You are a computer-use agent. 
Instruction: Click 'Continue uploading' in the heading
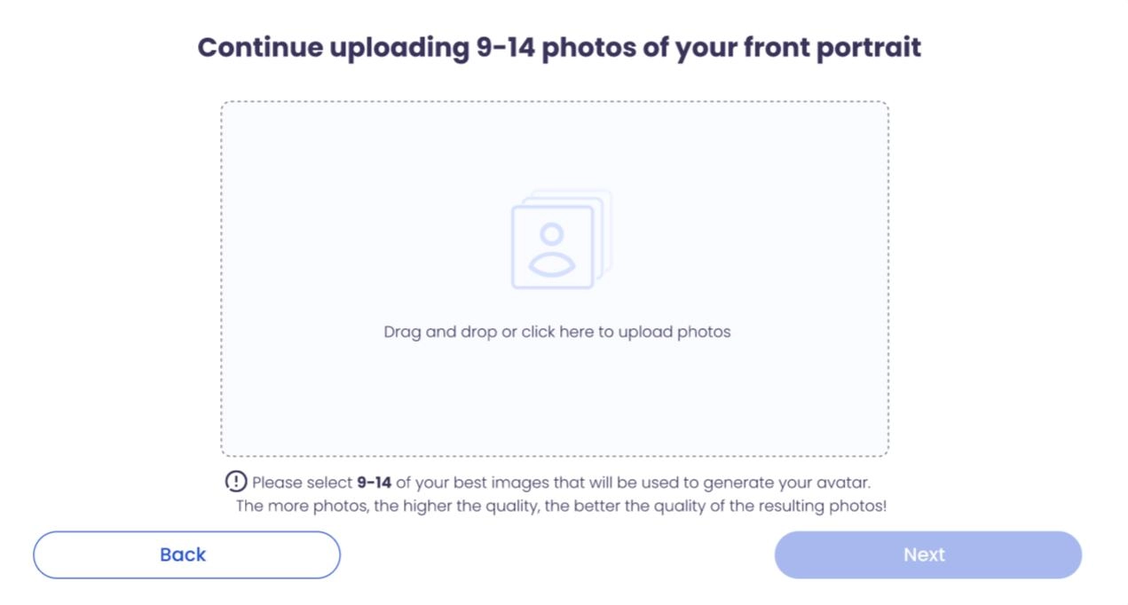point(333,47)
